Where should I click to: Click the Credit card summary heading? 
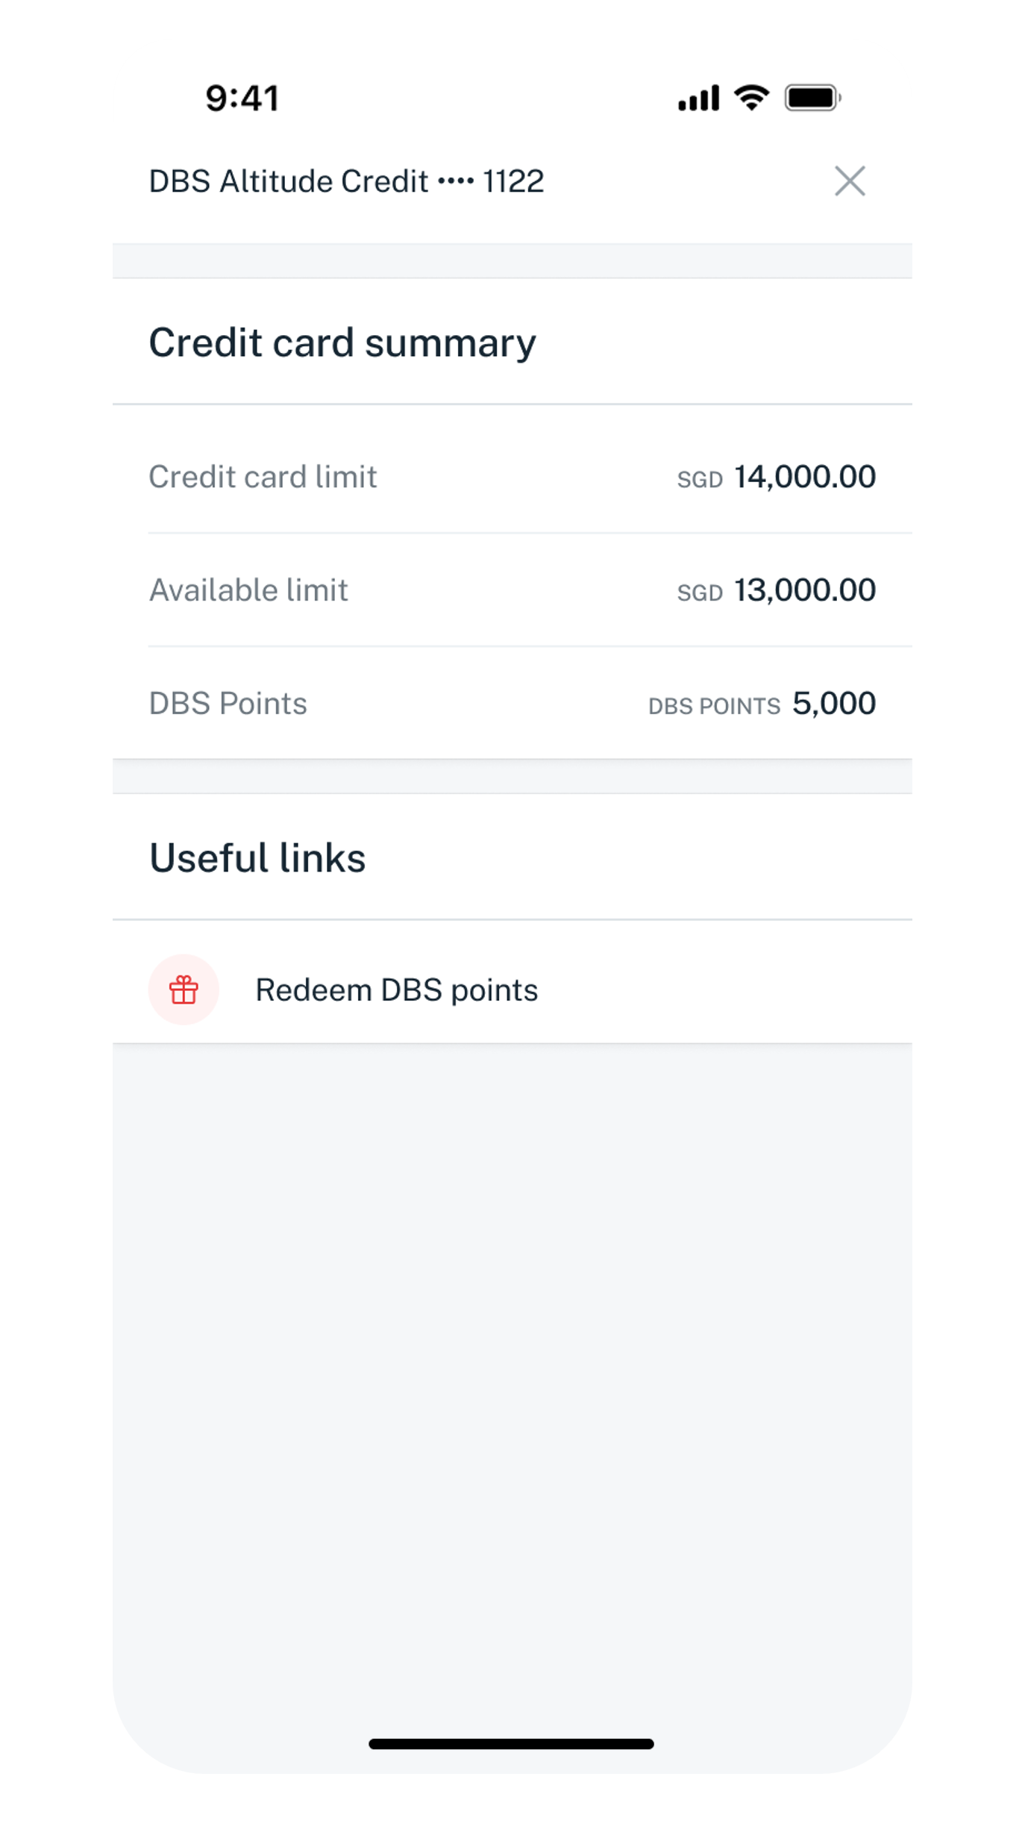pyautogui.click(x=342, y=343)
